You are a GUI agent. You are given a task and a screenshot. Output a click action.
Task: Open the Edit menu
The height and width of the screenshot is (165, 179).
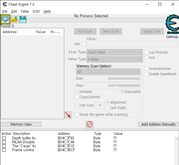pos(14,11)
